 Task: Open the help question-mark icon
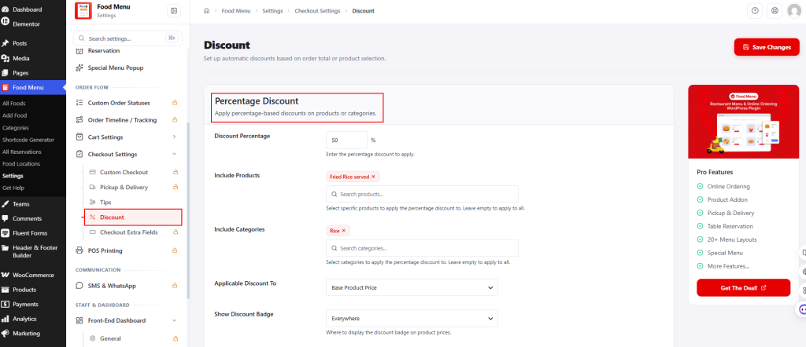755,11
